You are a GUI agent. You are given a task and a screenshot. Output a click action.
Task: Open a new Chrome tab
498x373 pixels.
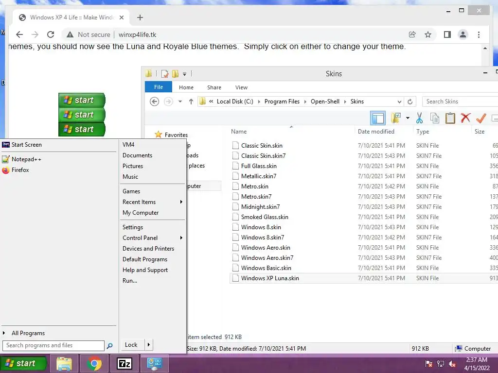(x=140, y=17)
